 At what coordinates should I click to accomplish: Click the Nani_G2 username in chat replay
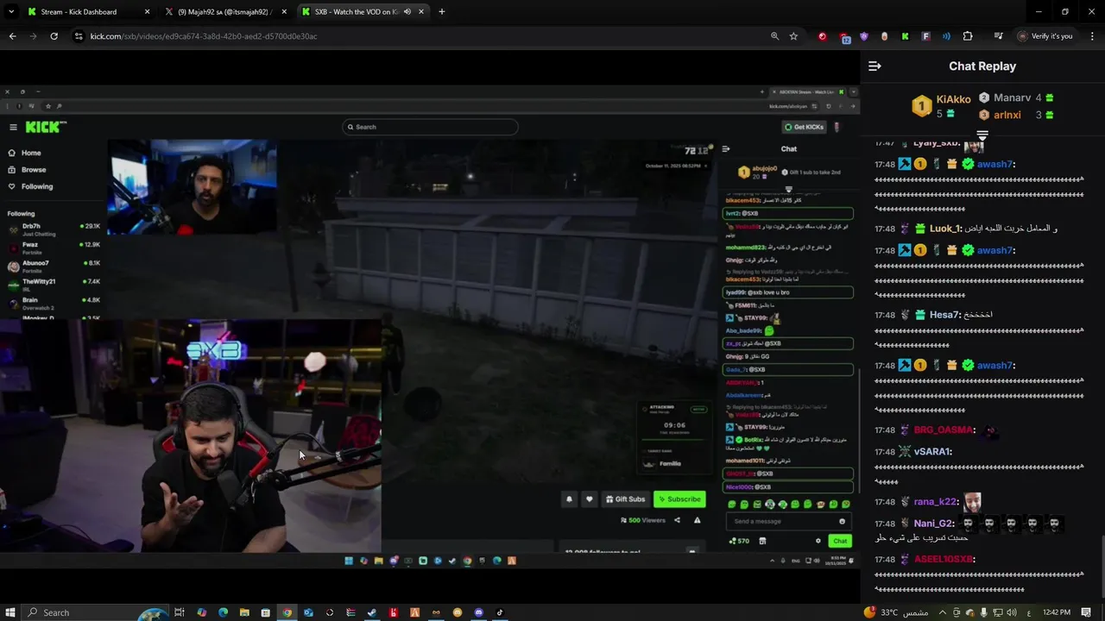pos(933,524)
